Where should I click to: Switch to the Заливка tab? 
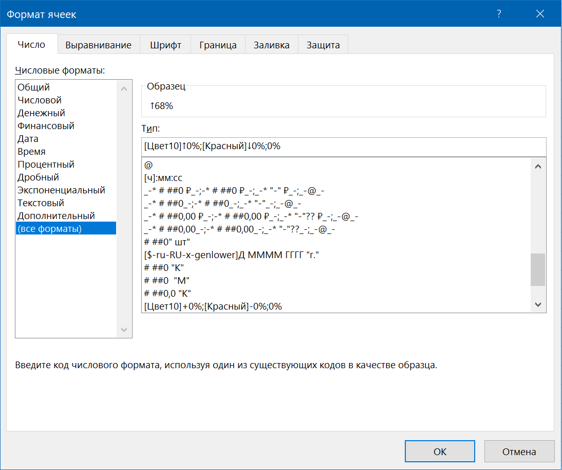point(271,45)
